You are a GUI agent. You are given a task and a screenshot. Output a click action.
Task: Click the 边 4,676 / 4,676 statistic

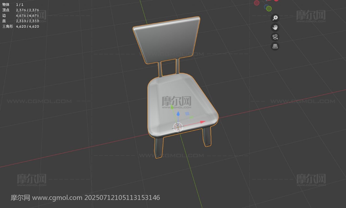21,15
